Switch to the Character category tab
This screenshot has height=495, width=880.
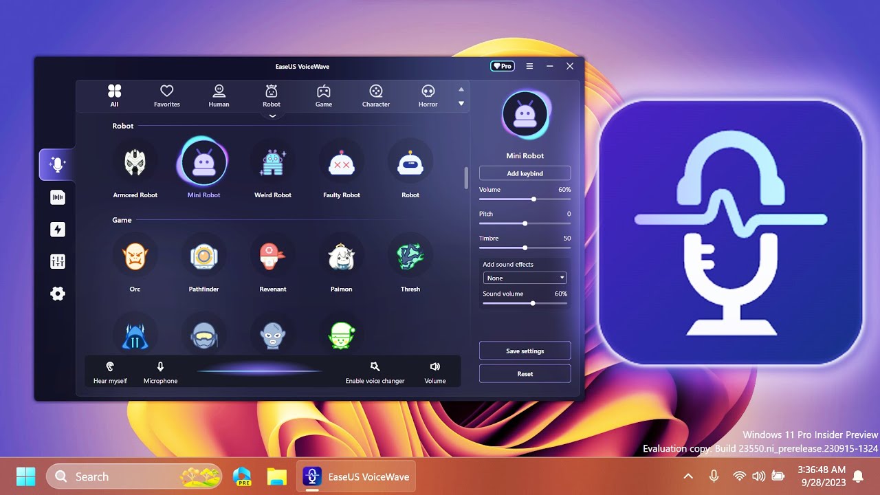point(376,96)
